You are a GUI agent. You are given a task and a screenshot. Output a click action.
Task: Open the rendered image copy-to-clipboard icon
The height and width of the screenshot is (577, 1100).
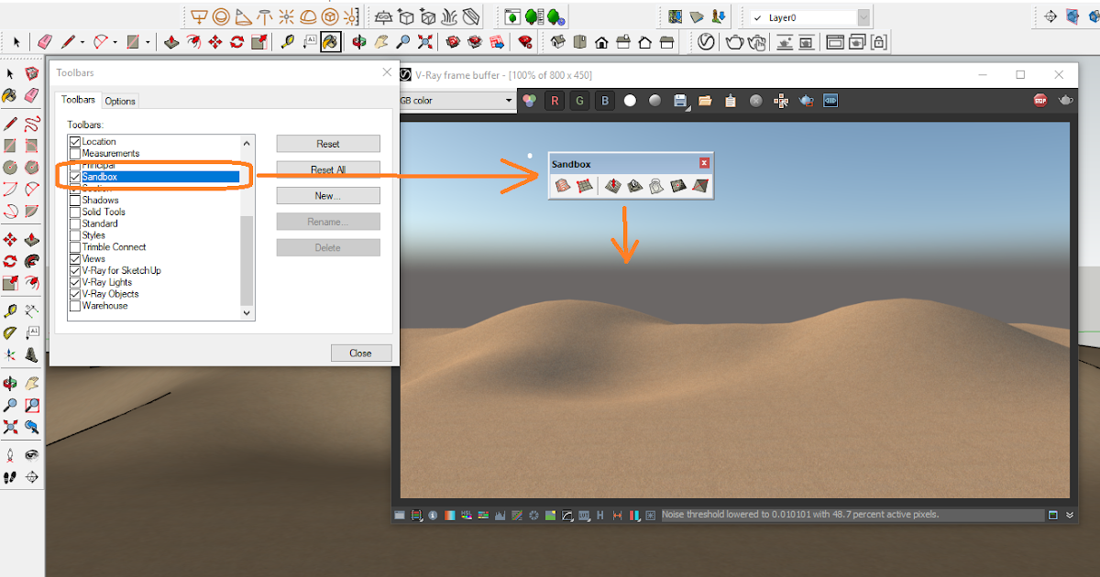tap(730, 101)
